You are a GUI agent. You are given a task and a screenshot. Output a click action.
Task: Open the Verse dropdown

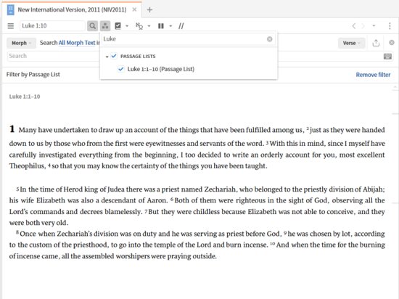[351, 43]
